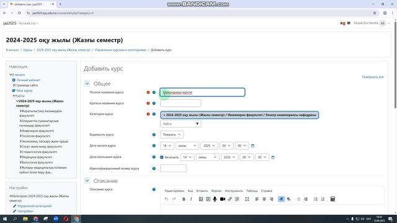This screenshot has width=397, height=223.
Task: Insert an image via the editor toolbar
Action: [201, 199]
